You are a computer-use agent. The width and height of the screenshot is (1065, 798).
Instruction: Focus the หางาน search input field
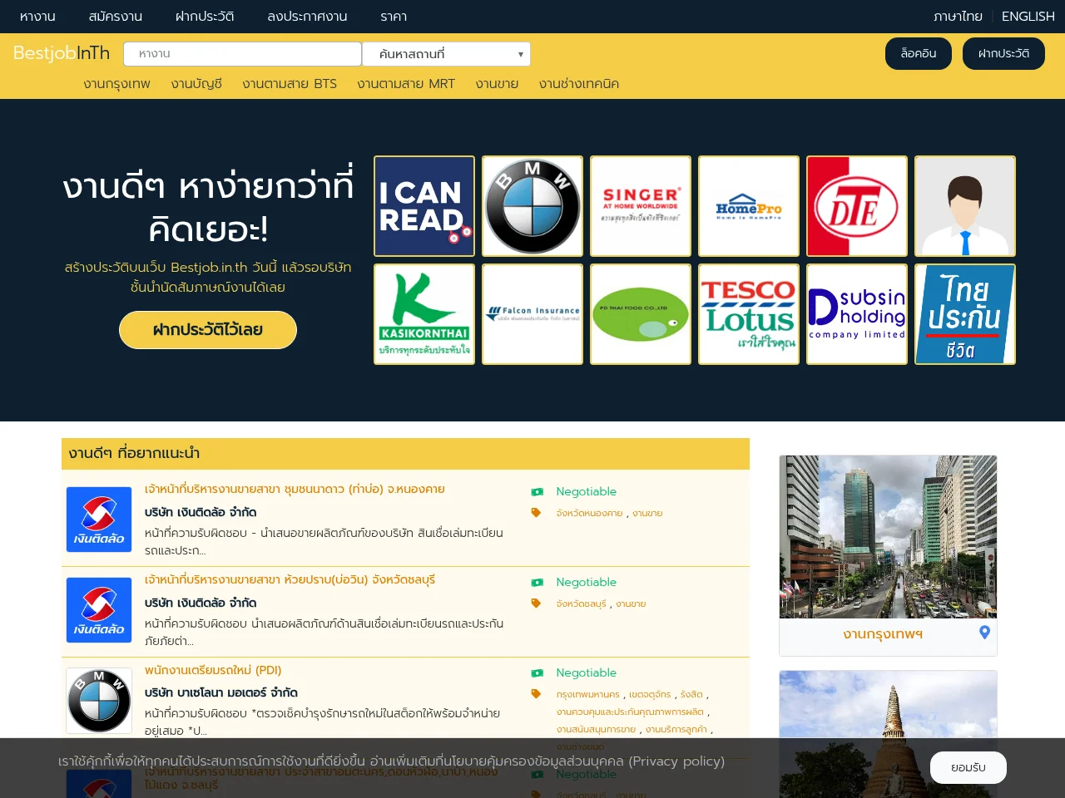[242, 54]
